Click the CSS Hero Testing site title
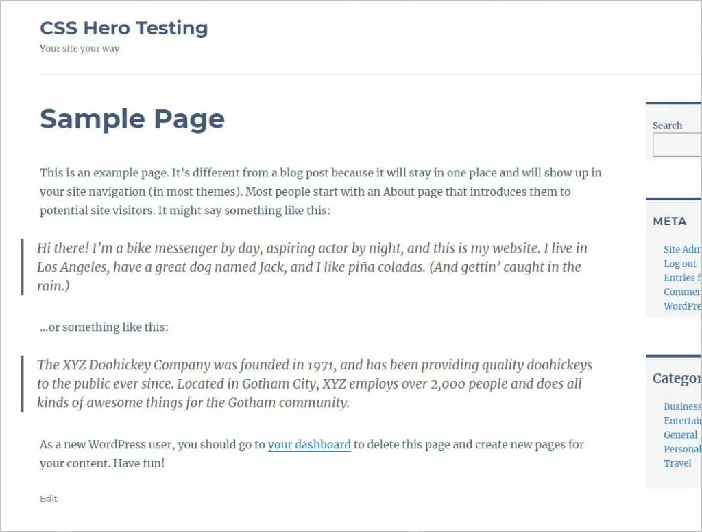This screenshot has height=532, width=702. (x=124, y=28)
